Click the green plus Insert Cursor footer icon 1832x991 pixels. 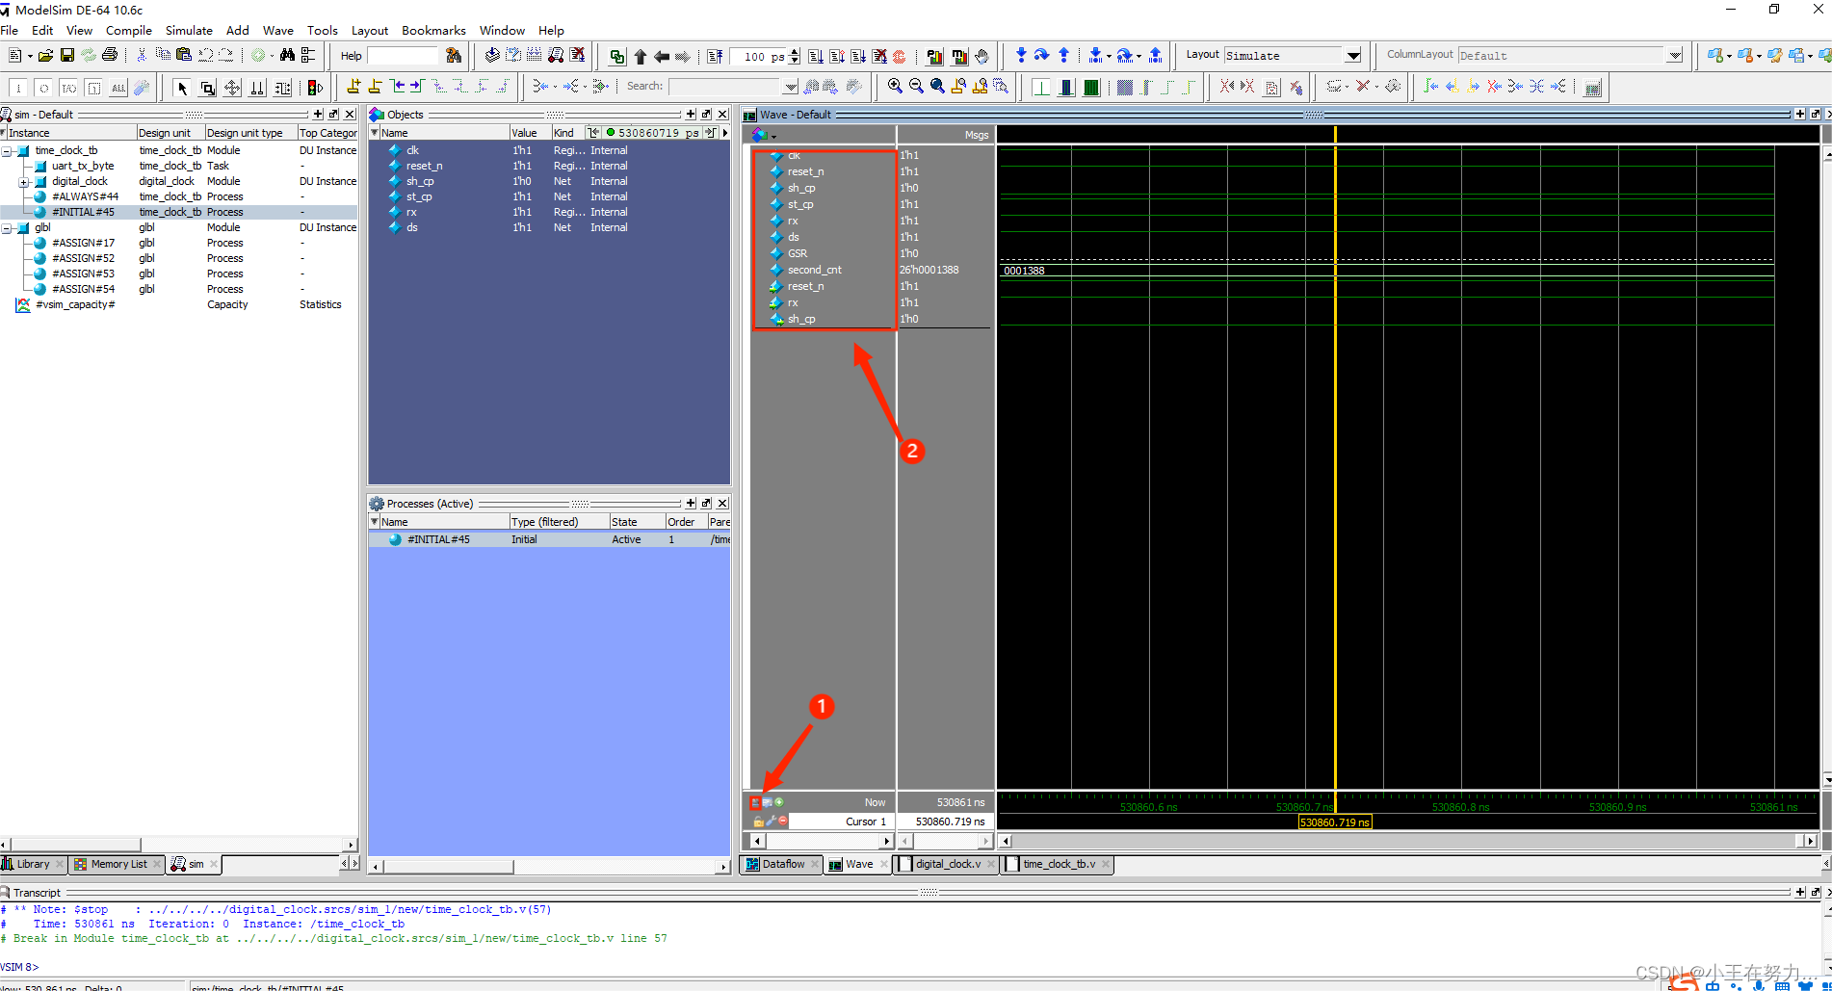point(779,802)
